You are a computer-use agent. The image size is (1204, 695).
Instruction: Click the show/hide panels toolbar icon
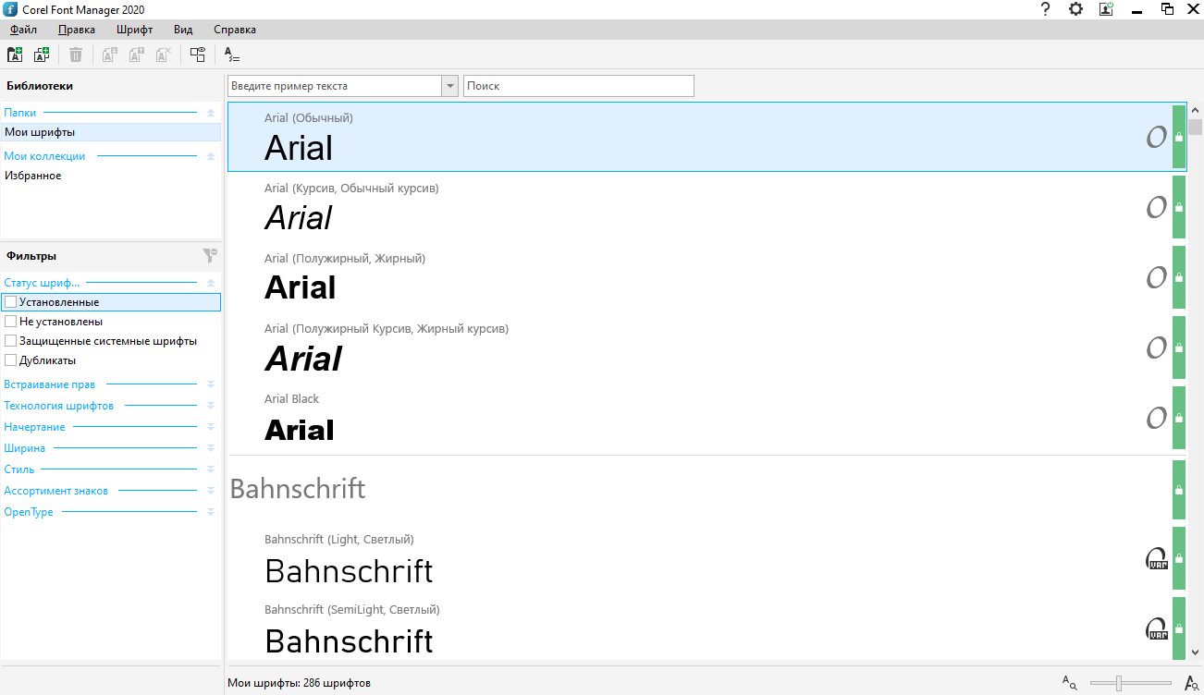(197, 55)
